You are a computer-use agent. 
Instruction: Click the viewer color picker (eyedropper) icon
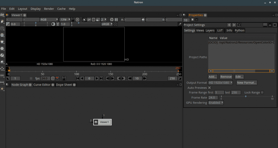coord(180,24)
